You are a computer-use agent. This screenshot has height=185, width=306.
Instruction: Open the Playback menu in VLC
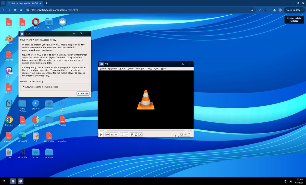(x=112, y=69)
